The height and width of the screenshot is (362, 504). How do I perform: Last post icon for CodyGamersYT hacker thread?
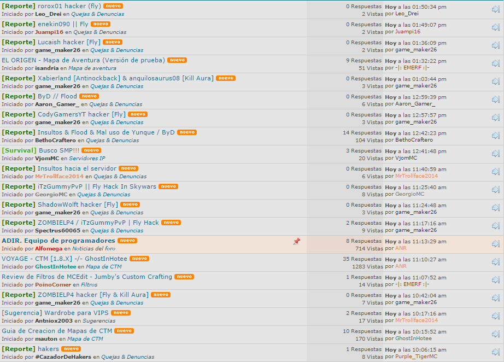point(496,118)
